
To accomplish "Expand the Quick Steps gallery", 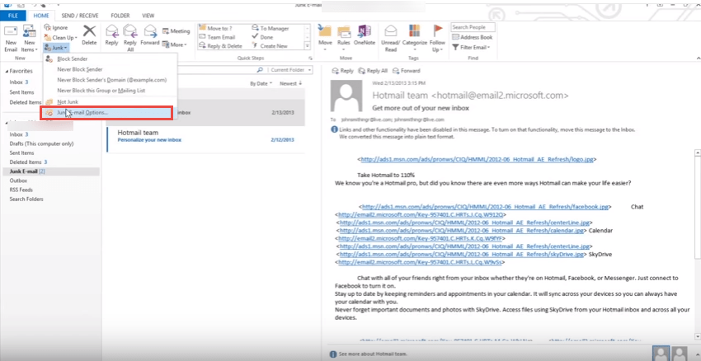I will coord(308,46).
